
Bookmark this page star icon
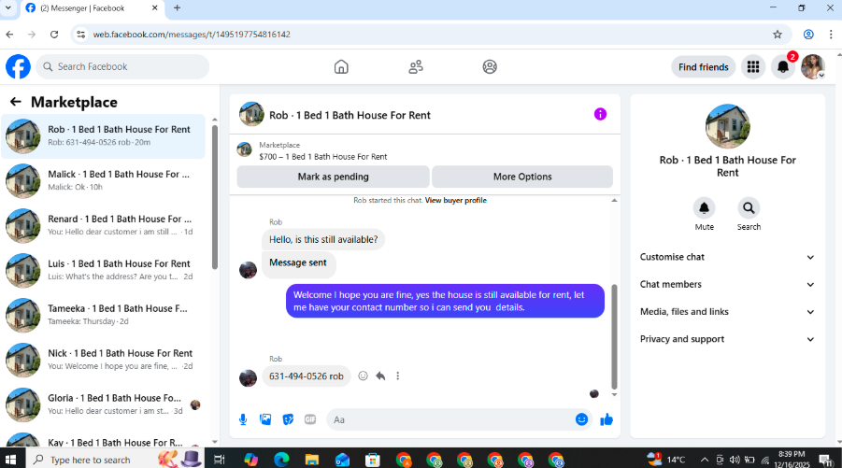point(777,35)
